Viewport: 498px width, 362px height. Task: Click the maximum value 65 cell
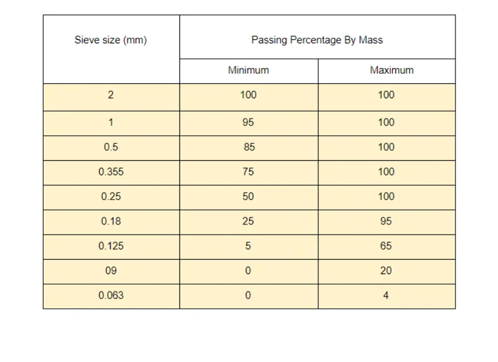pyautogui.click(x=387, y=247)
